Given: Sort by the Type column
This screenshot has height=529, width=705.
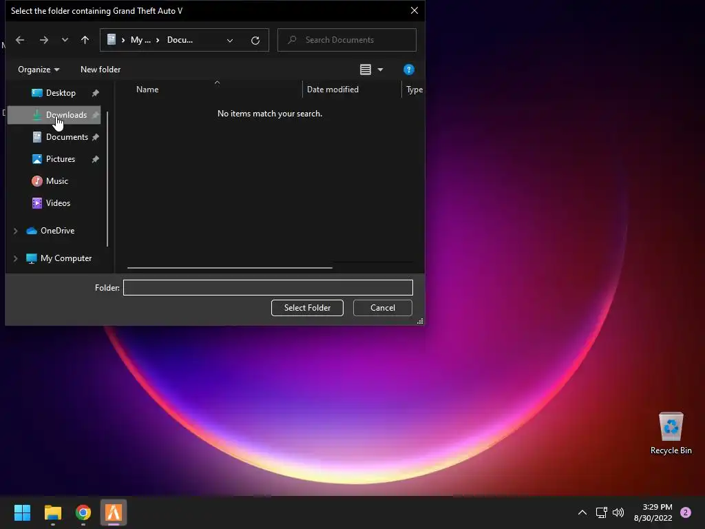Looking at the screenshot, I should [414, 89].
